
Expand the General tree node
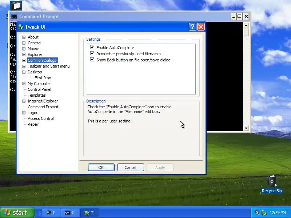point(24,43)
